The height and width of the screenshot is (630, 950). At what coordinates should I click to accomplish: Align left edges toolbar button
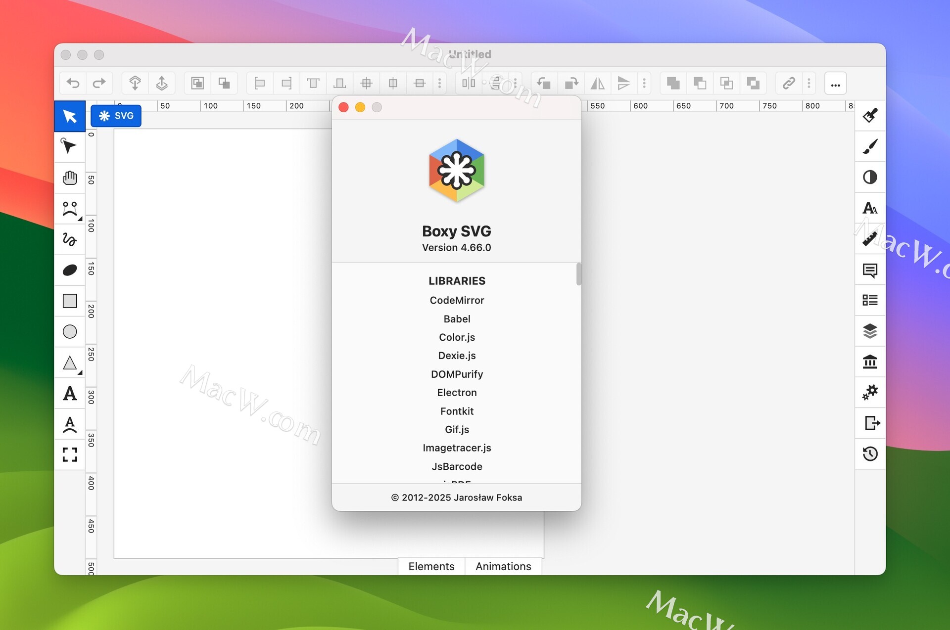pos(260,83)
